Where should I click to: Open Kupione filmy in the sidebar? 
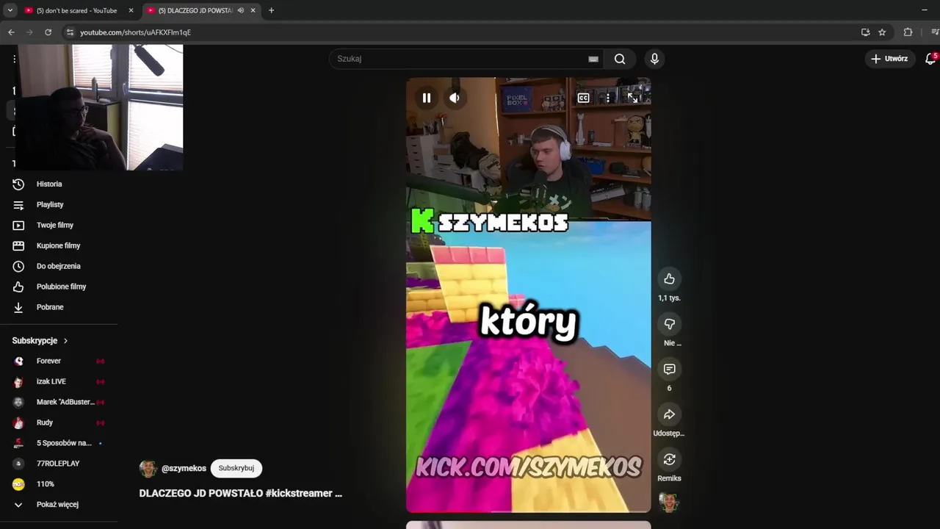point(59,246)
